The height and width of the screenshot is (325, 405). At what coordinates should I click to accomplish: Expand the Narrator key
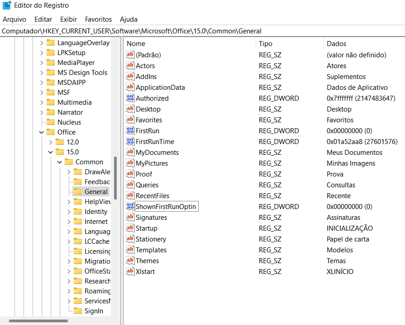click(x=42, y=112)
